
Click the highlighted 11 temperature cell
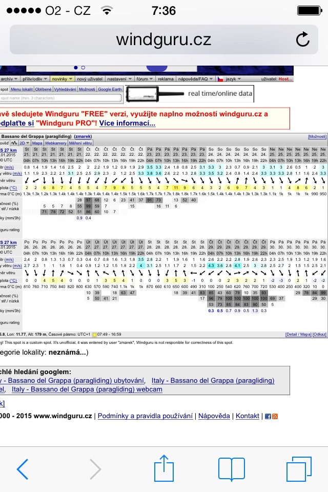(x=176, y=188)
